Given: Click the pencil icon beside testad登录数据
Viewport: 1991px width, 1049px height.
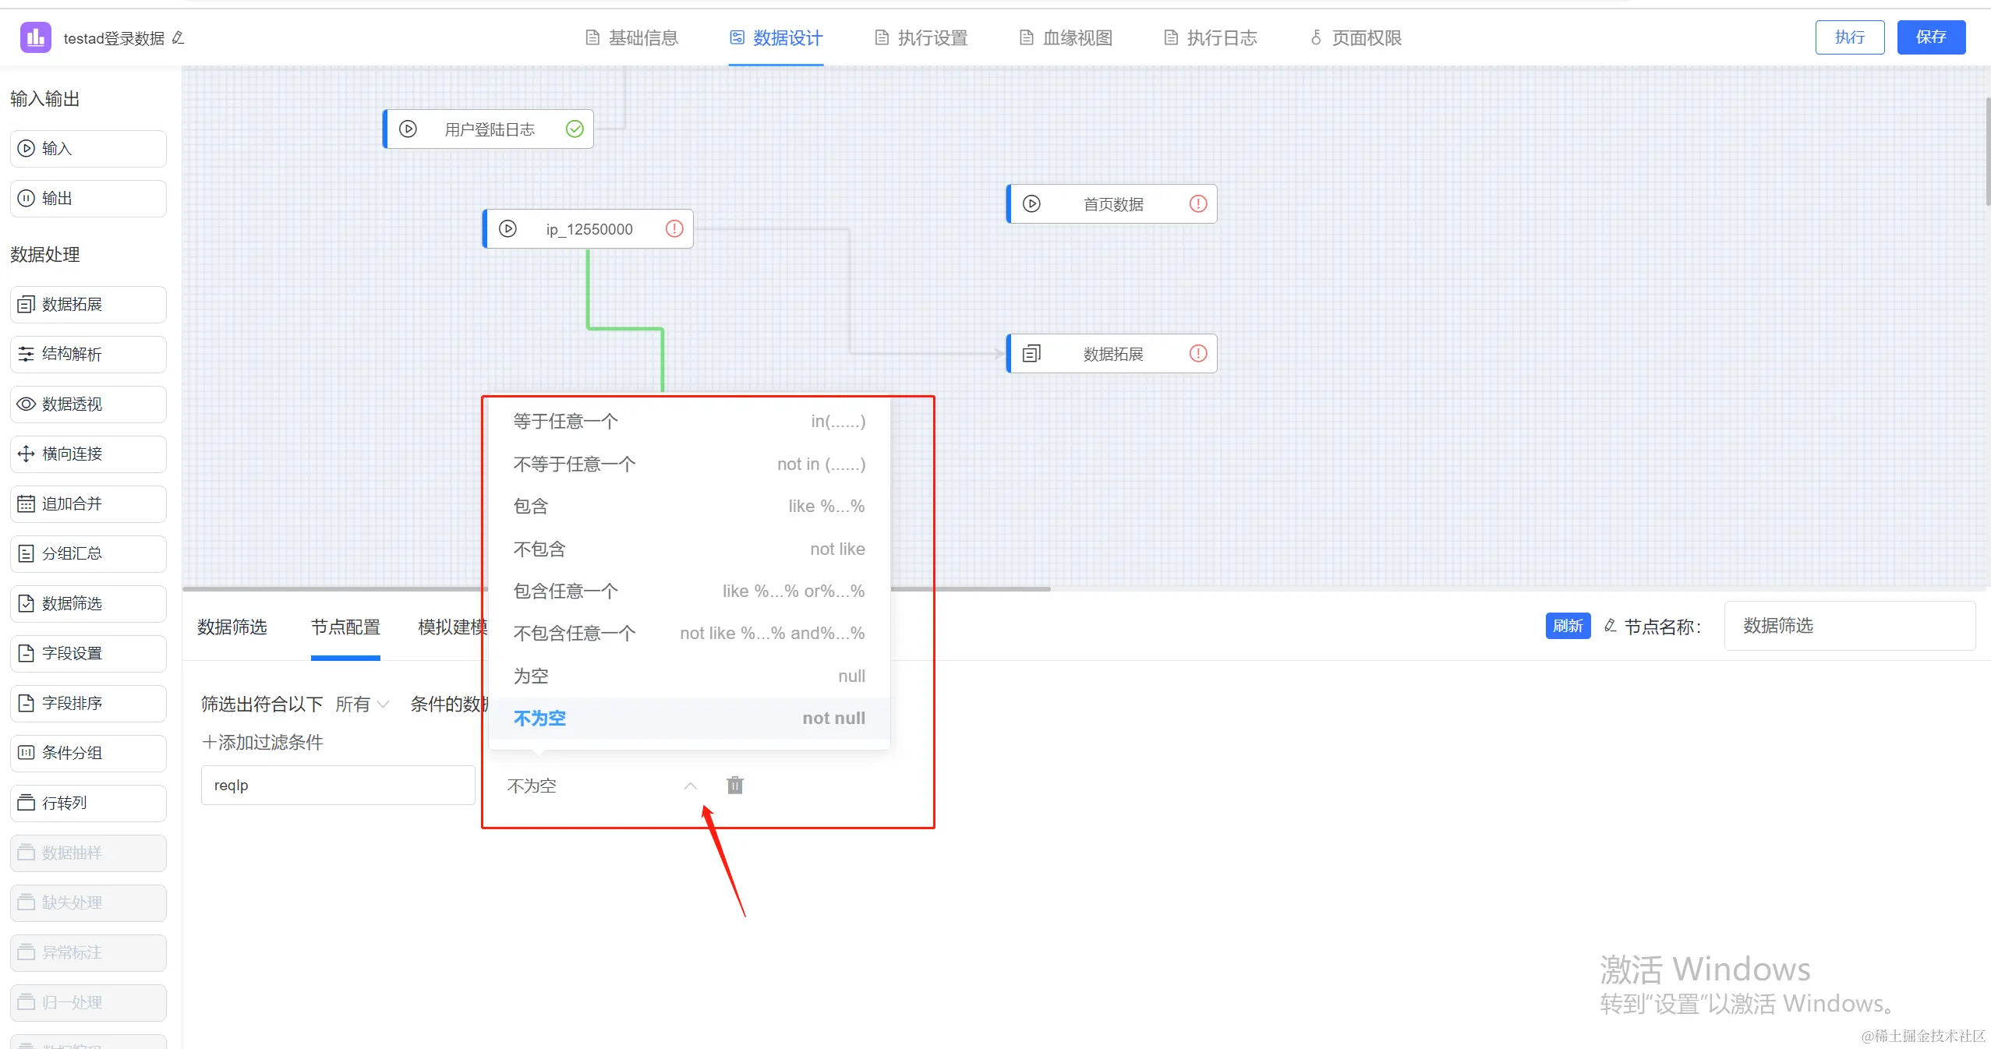Looking at the screenshot, I should click(179, 37).
